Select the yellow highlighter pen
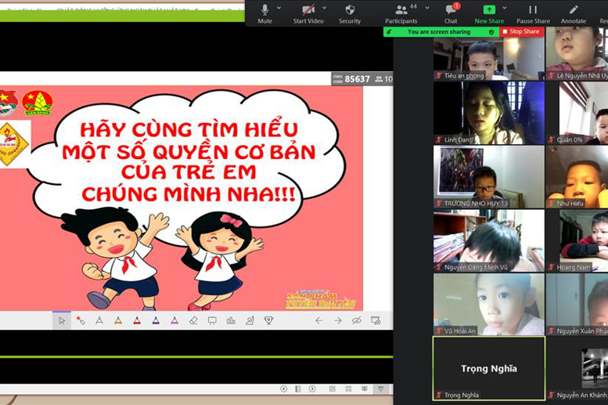608x405 pixels. coord(118,320)
